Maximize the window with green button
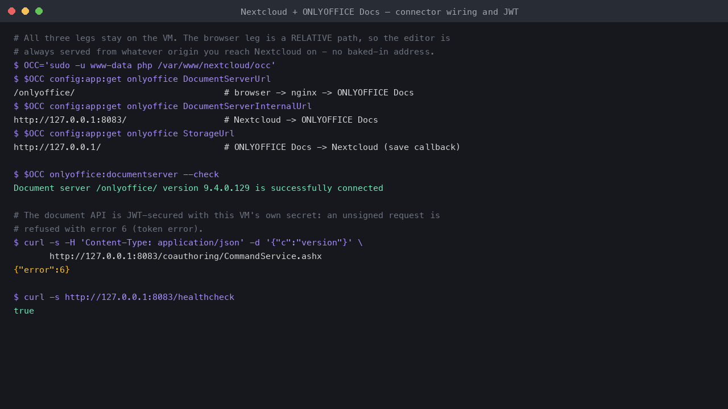Image resolution: width=728 pixels, height=409 pixels. pos(39,11)
